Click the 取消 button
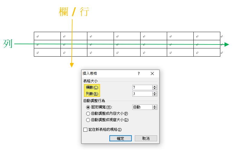This screenshot has width=233, height=151. pyautogui.click(x=146, y=138)
